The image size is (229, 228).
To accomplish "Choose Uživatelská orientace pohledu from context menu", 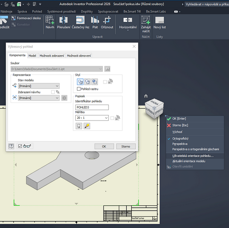I will point(193,156).
